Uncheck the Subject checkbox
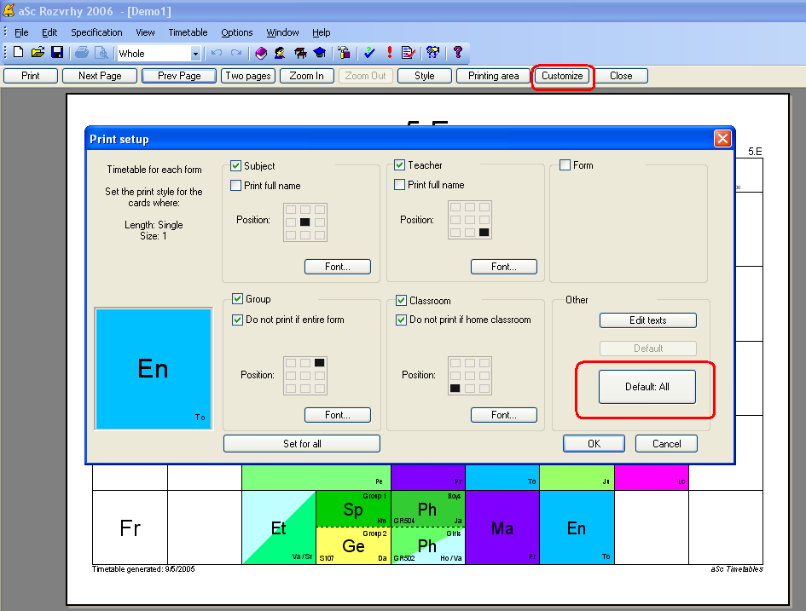This screenshot has height=611, width=806. pyautogui.click(x=237, y=166)
